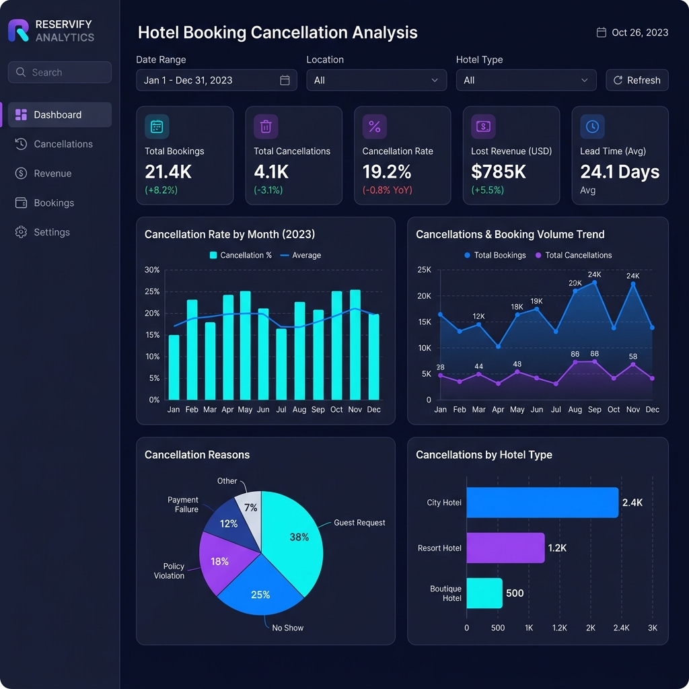
Task: Click the Revenue dollar coin icon
Action: (x=21, y=174)
